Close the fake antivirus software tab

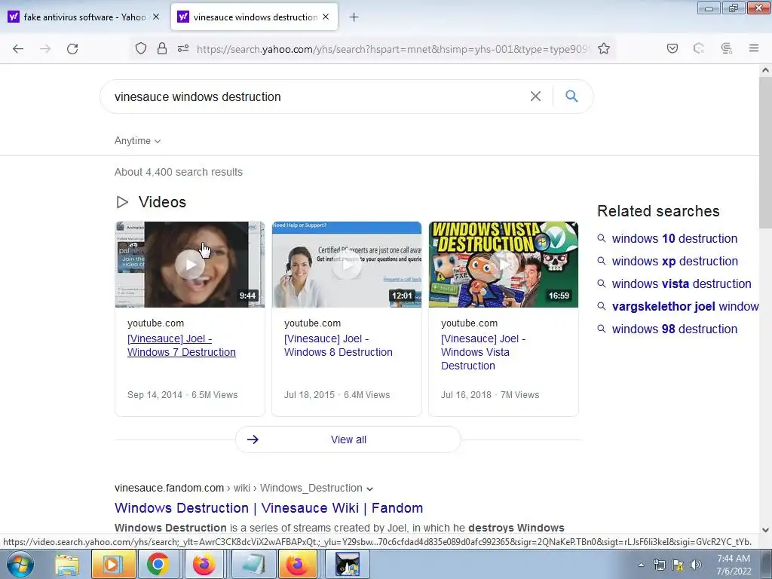pos(156,17)
